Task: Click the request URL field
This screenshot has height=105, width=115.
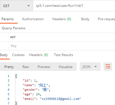Action: pyautogui.click(x=74, y=6)
